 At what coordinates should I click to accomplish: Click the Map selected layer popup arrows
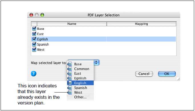tap(96, 62)
